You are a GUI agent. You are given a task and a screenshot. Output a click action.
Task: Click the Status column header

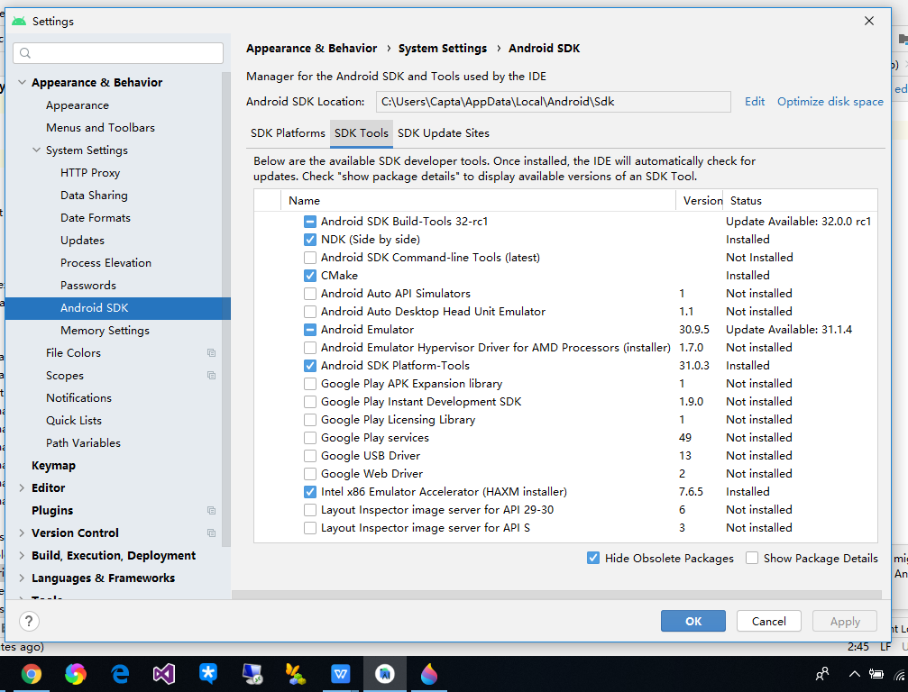coord(802,201)
